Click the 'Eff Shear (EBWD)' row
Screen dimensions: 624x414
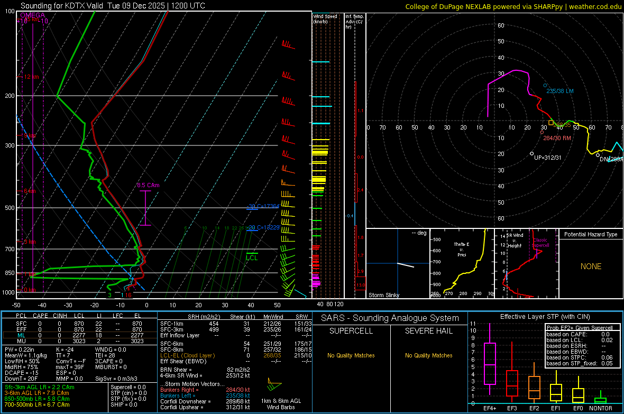pos(236,361)
